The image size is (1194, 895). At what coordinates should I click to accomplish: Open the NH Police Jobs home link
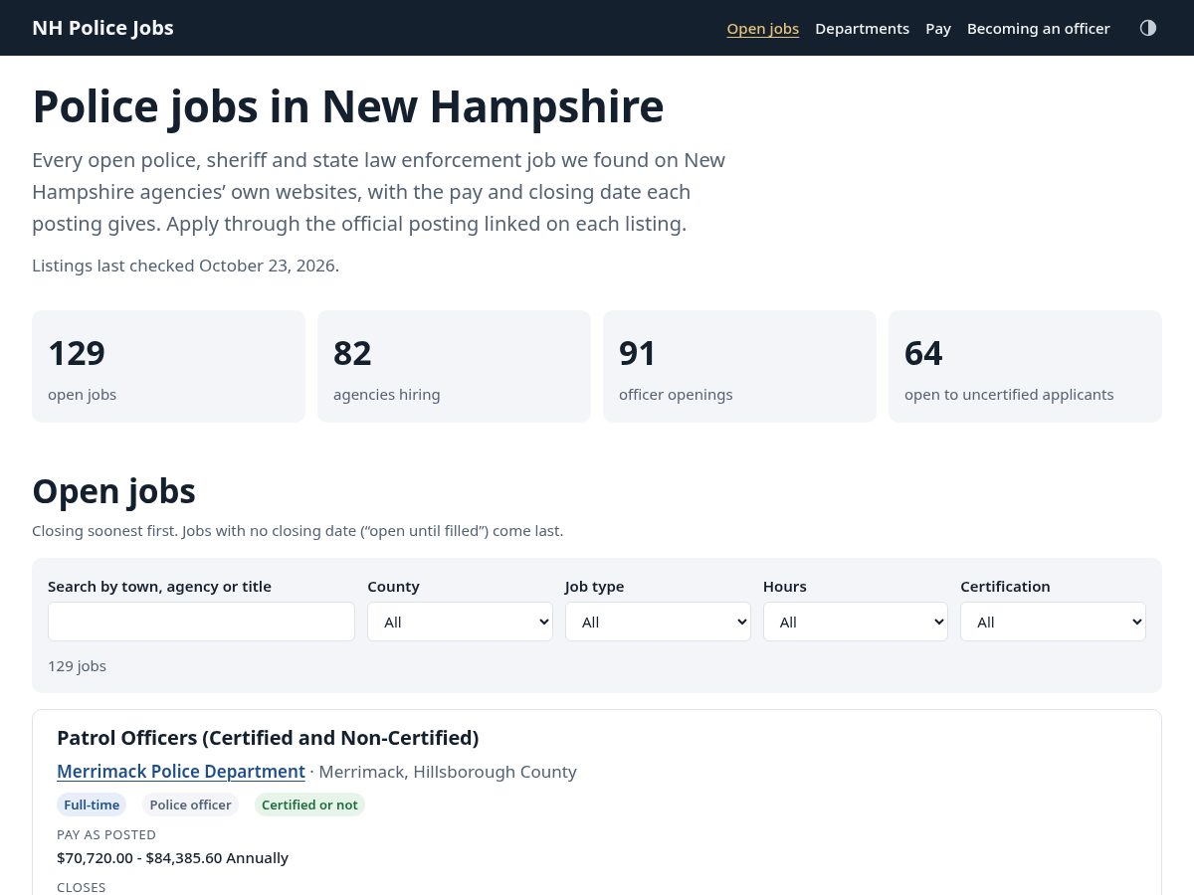(102, 28)
